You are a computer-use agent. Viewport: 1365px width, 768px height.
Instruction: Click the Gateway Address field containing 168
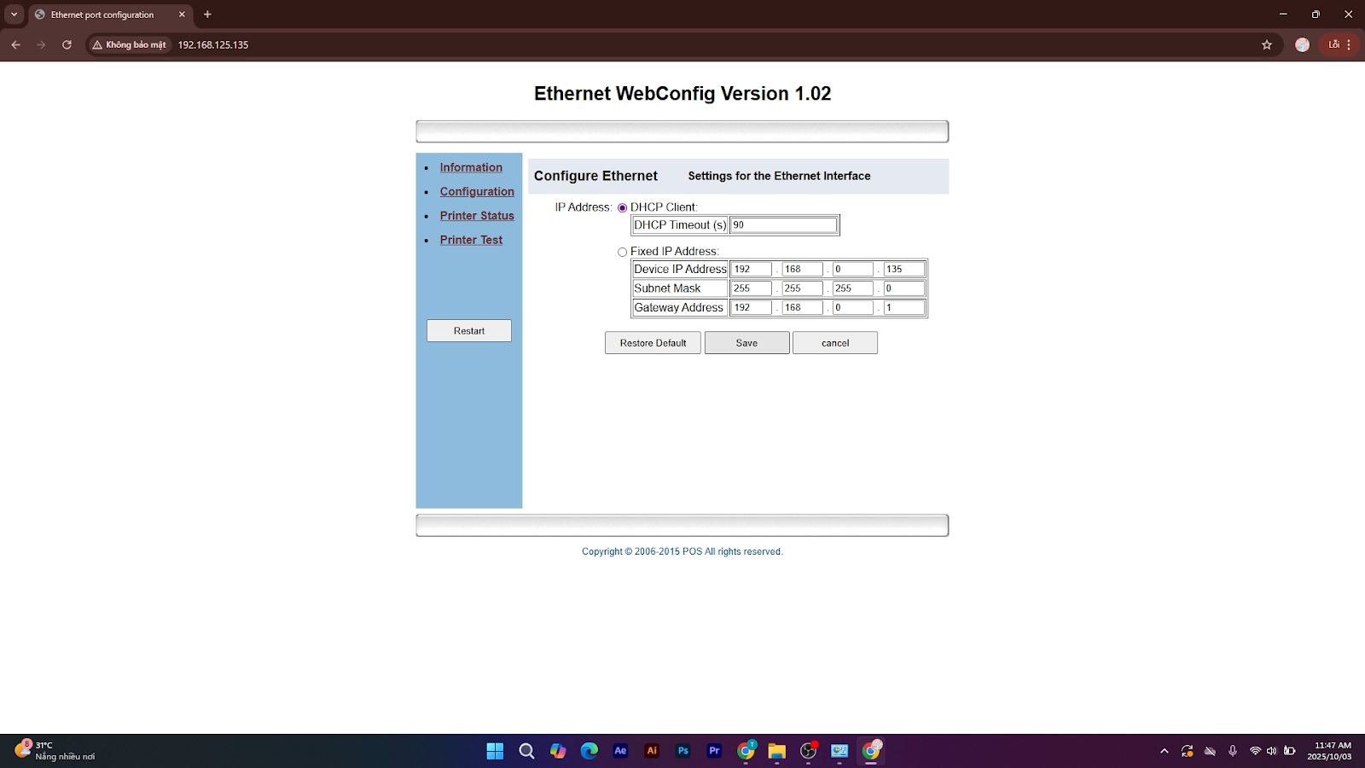[x=802, y=307]
